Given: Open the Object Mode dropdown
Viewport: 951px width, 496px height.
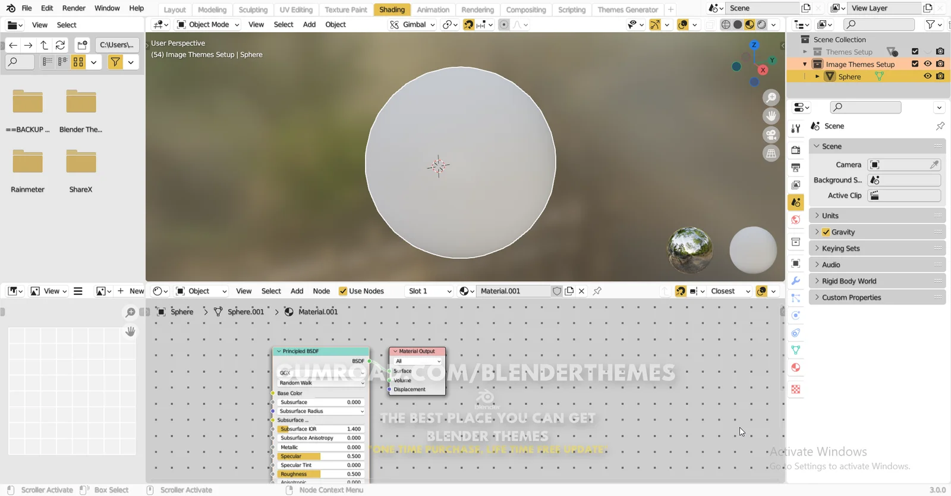Looking at the screenshot, I should coord(208,24).
